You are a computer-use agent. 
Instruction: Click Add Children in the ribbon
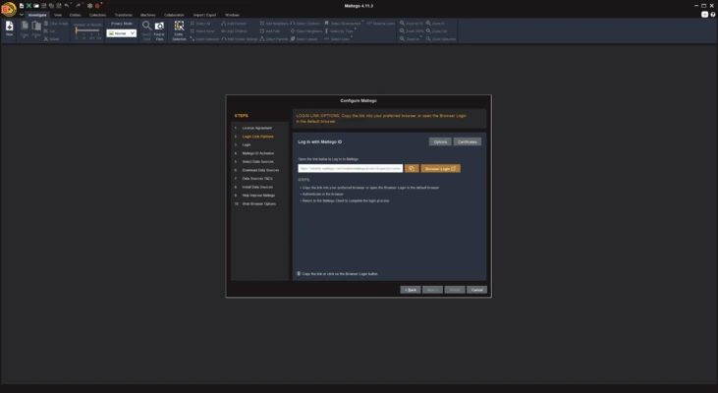point(234,31)
